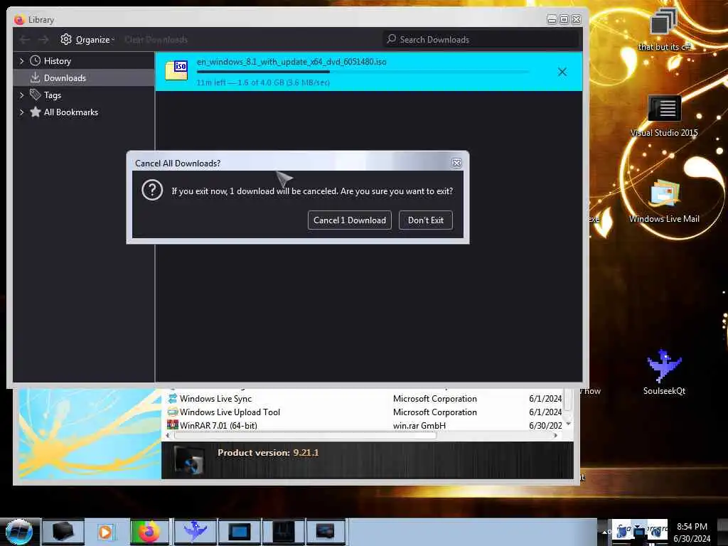Screen dimensions: 728x546
Task: Click the question mark dialog icon
Action: point(152,191)
